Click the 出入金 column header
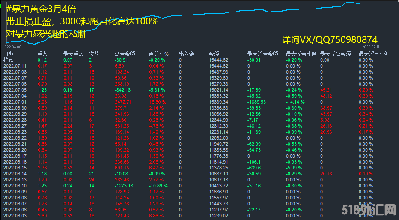 coord(186,54)
